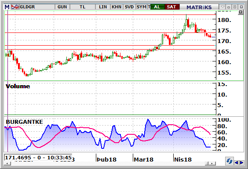Click the BURGANTKE indicator label
Image resolution: width=248 pixels, height=169 pixels.
click(24, 122)
